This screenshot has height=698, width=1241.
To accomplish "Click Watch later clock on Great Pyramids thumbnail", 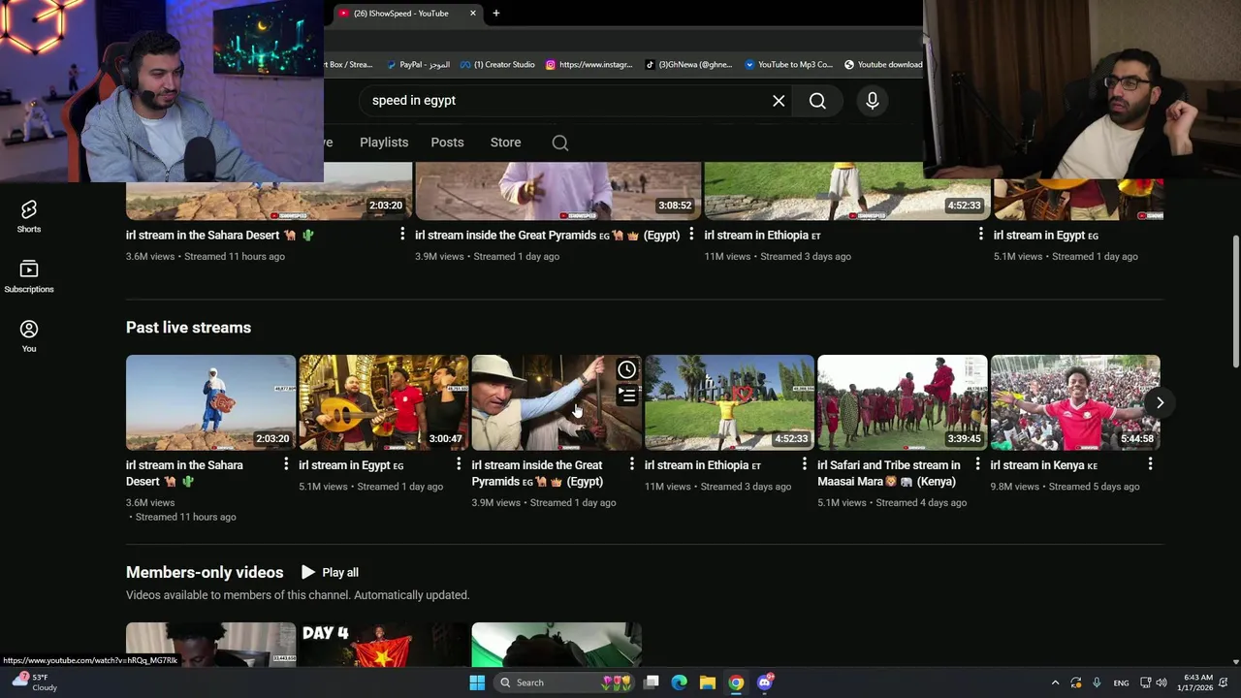I will click(x=627, y=369).
